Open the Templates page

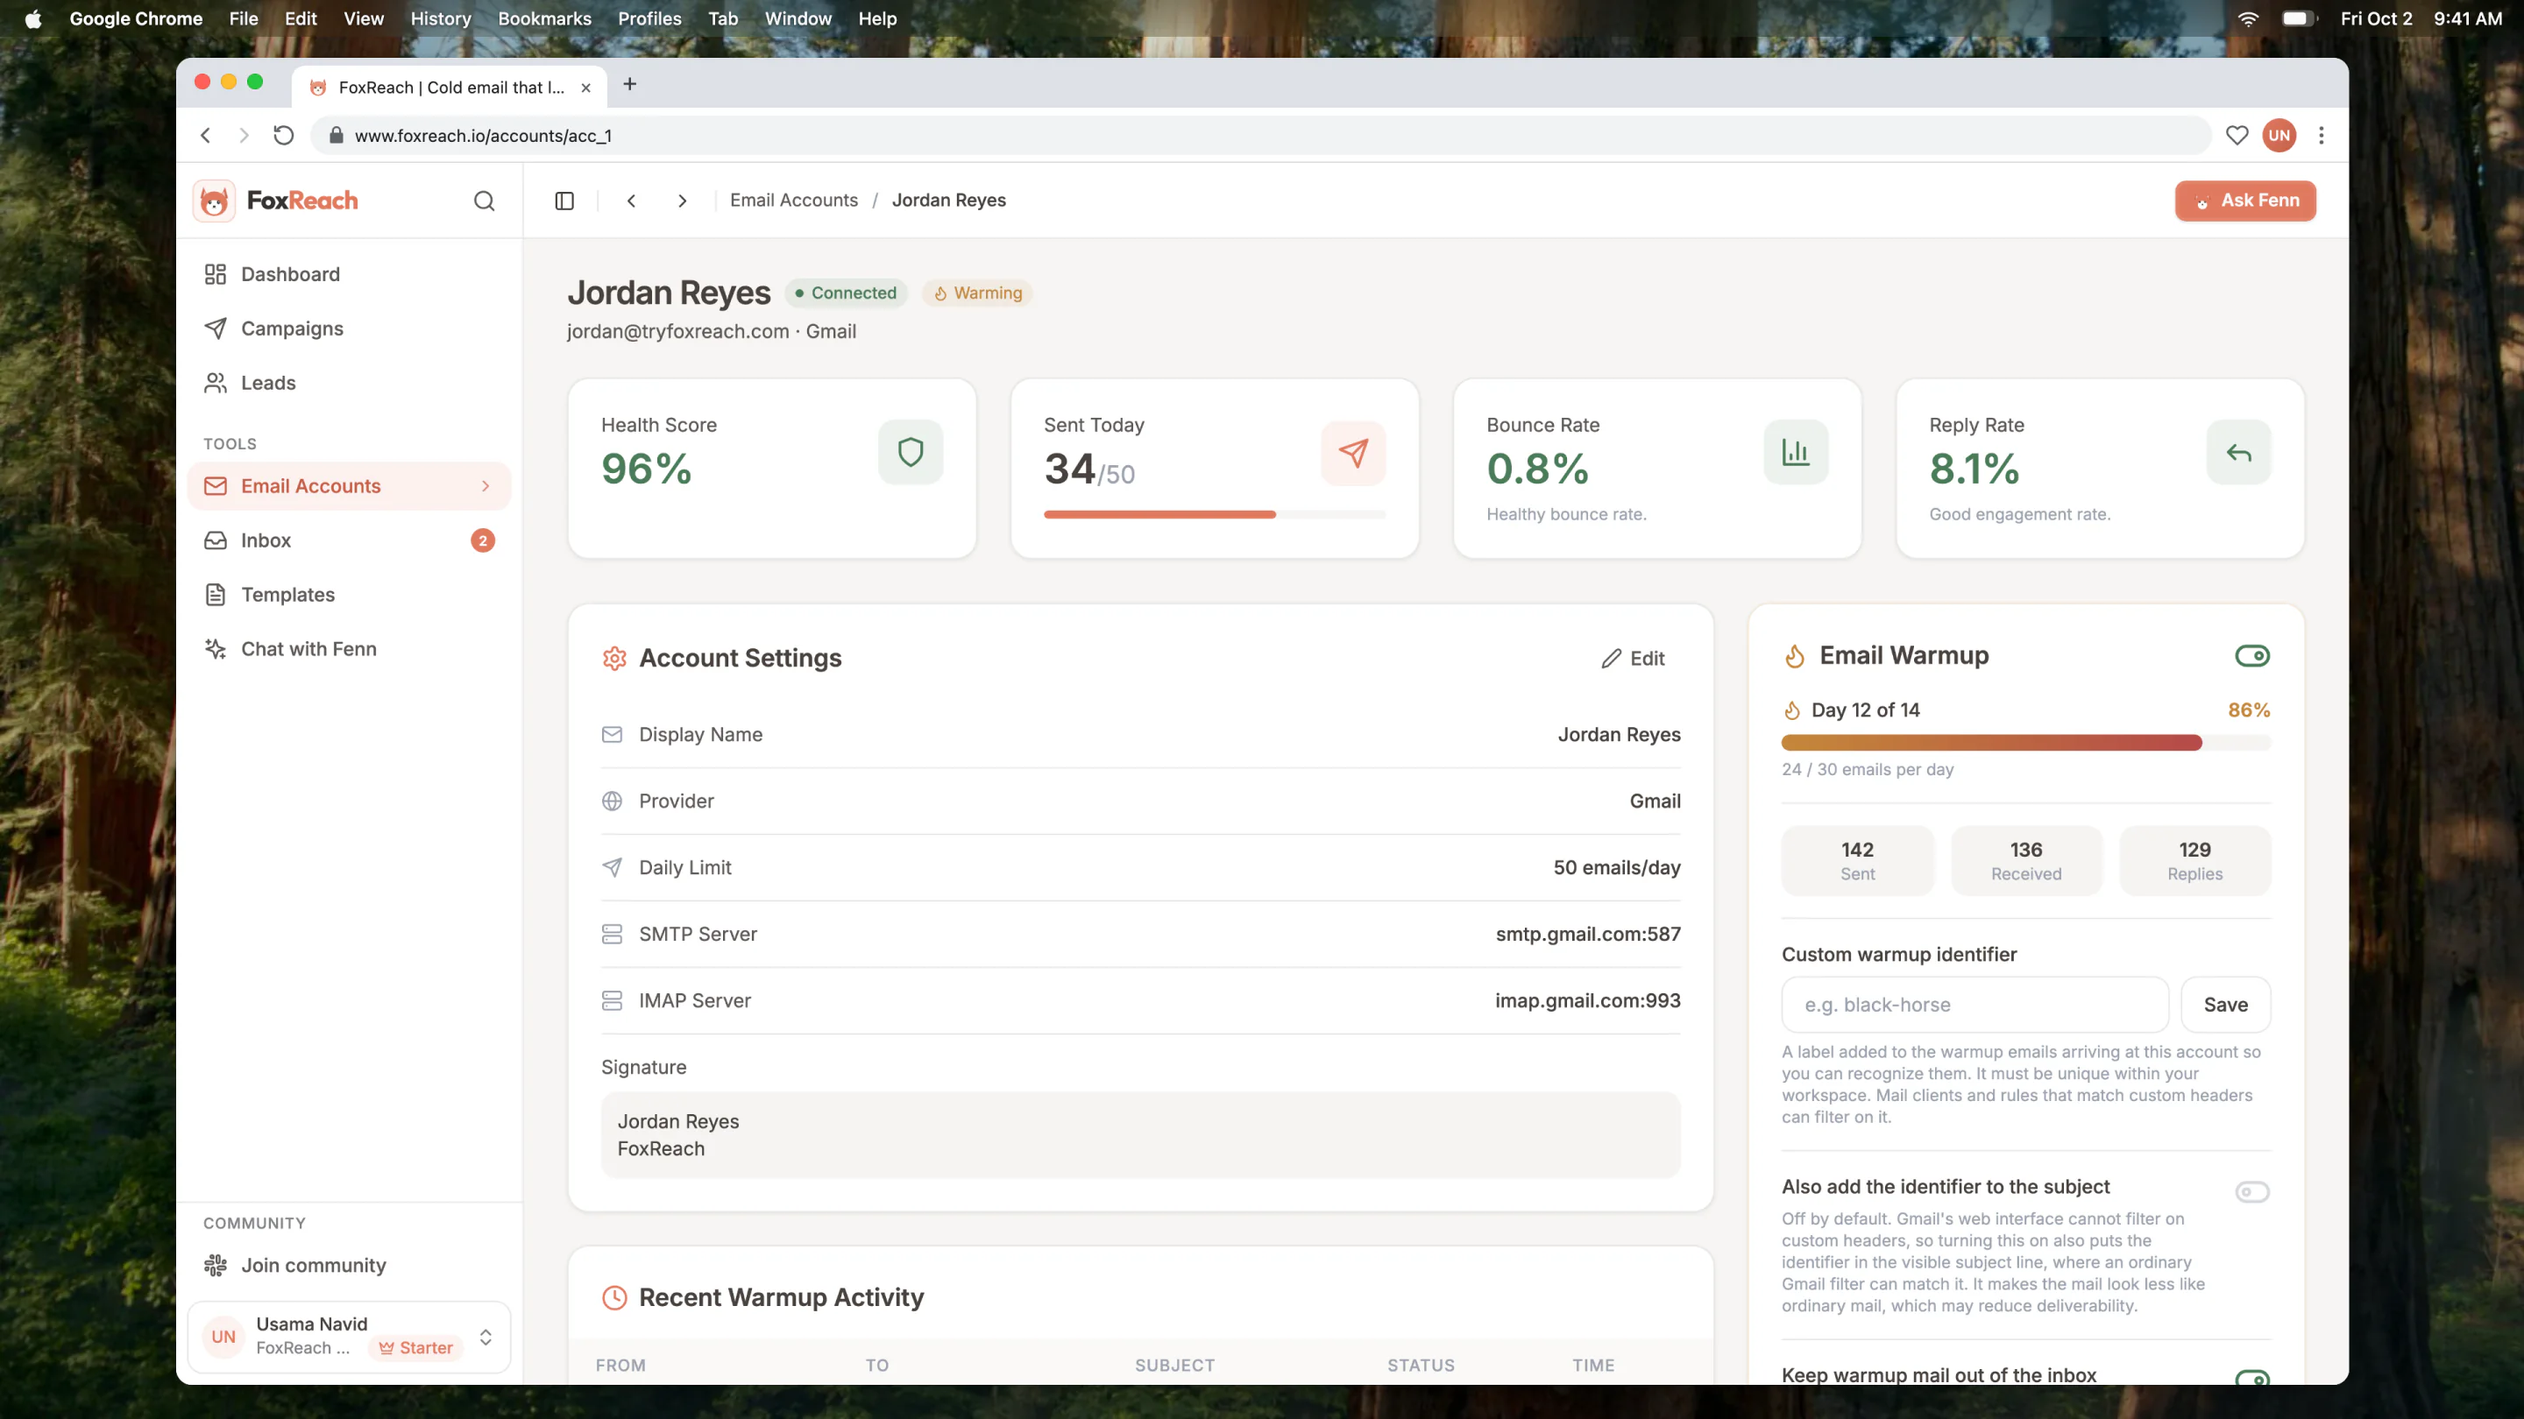(349, 595)
